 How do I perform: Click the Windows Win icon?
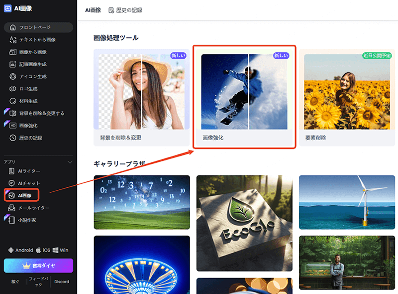tap(55, 250)
